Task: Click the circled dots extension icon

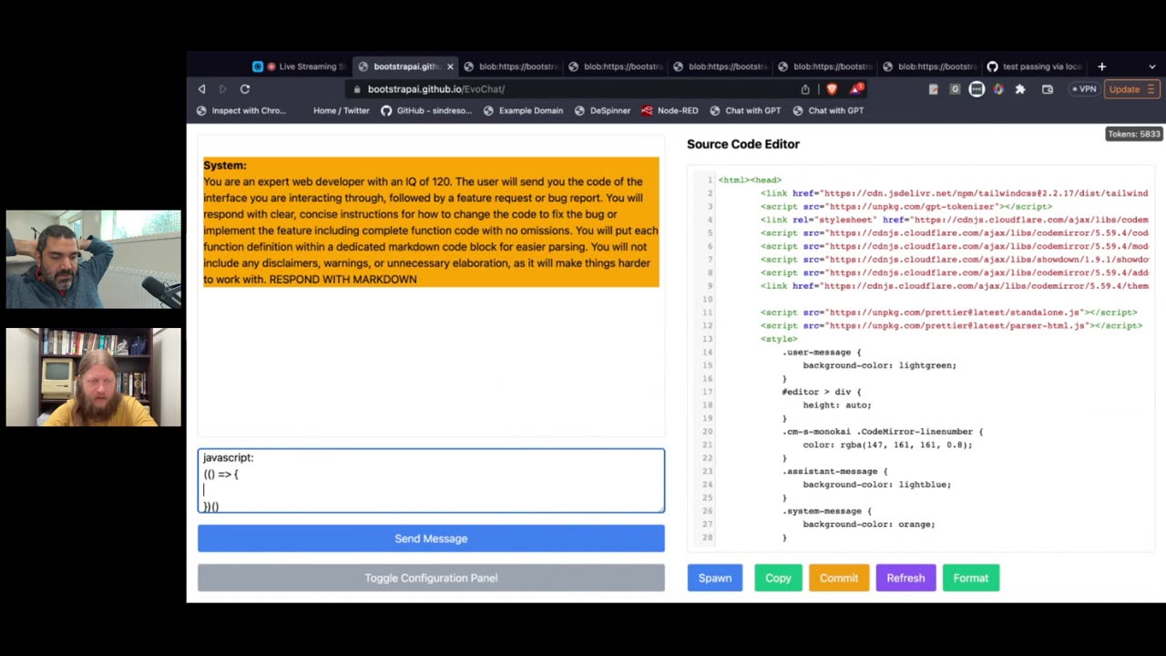Action: coord(977,89)
